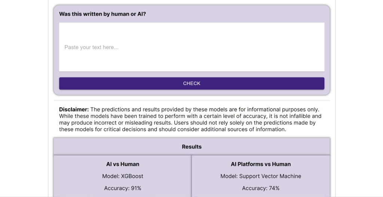383x197 pixels.
Task: Click the 'Accuracy: 91%' value
Action: pyautogui.click(x=123, y=188)
